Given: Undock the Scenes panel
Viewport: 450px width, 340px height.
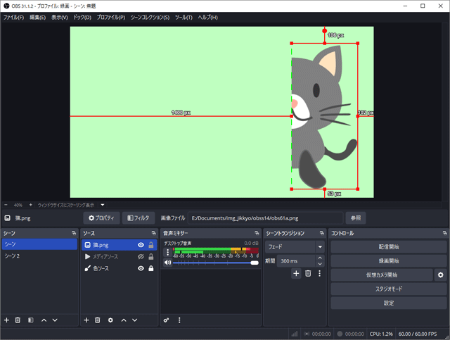Looking at the screenshot, I should (74, 233).
